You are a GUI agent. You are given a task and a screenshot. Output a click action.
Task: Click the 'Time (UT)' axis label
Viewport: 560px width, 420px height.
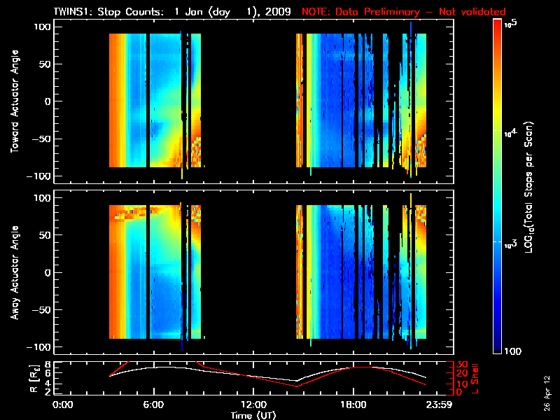pyautogui.click(x=253, y=415)
